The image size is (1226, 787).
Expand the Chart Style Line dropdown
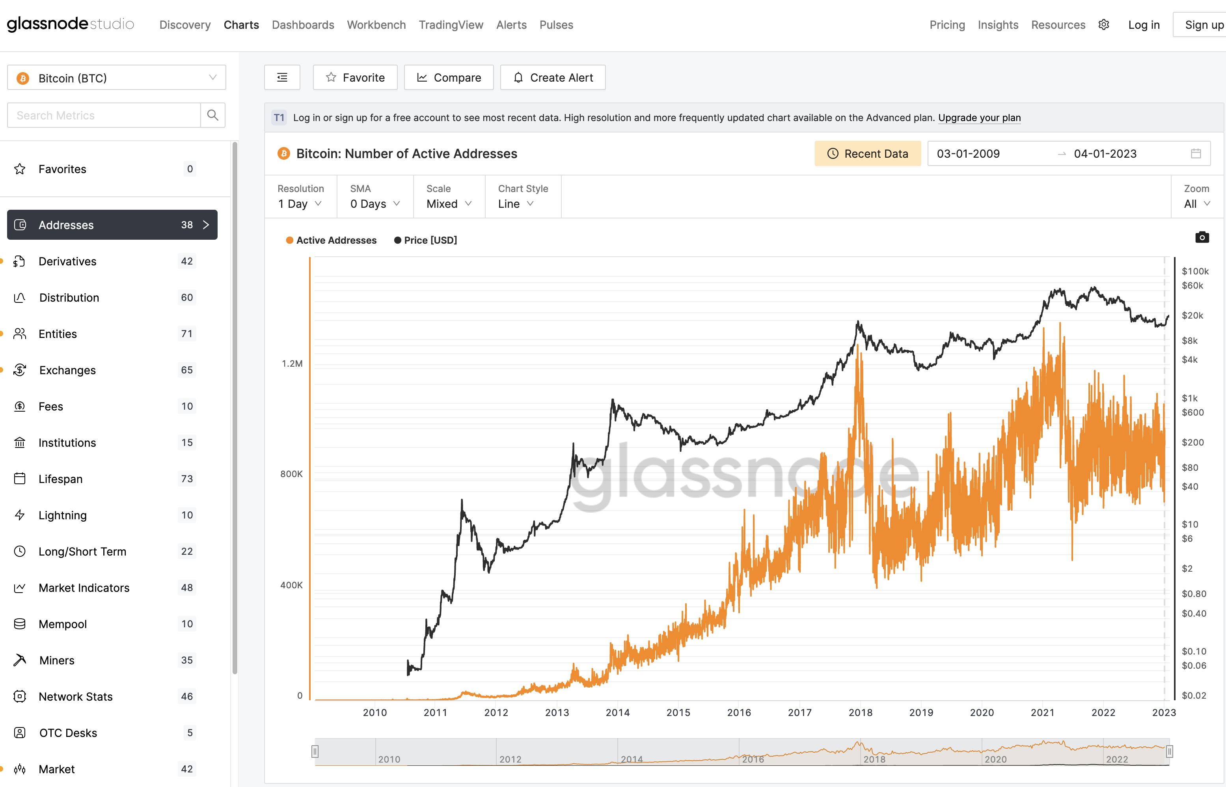point(516,203)
